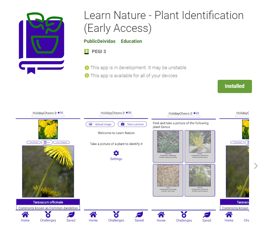This screenshot has width=260, height=227.
Task: Click the Challenges medal icon in second screenshot
Action: (x=116, y=215)
